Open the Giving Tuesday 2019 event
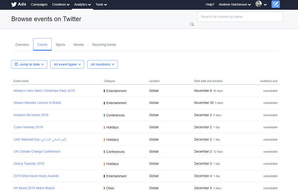Screen dimensions: 298x194 tap(29, 164)
